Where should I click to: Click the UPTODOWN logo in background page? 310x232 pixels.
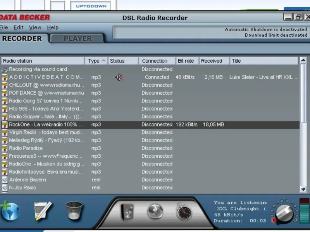(91, 6)
